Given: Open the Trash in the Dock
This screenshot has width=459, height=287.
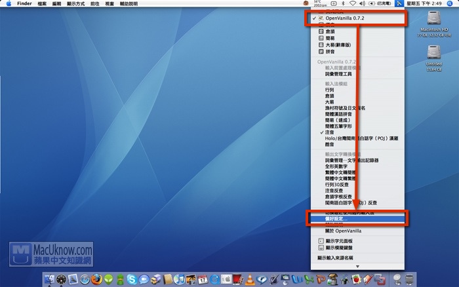Looking at the screenshot, I should tap(410, 280).
